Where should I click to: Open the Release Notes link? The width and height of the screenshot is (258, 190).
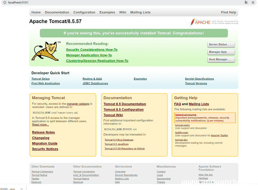tap(43, 132)
